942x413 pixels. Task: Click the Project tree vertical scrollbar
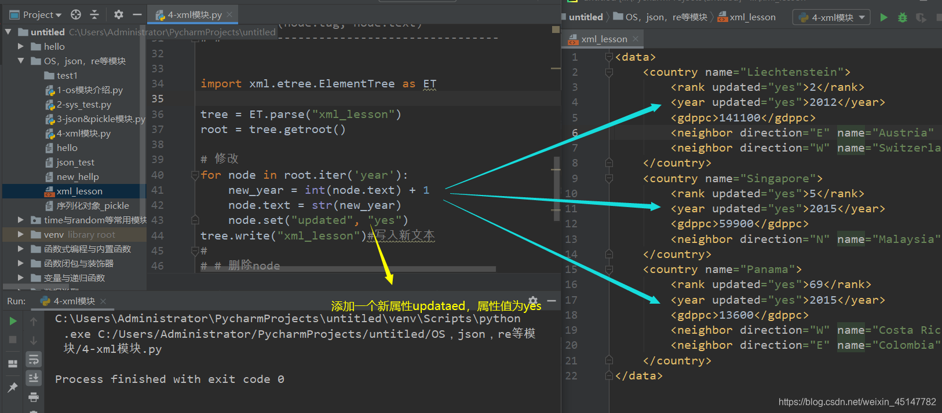[143, 121]
